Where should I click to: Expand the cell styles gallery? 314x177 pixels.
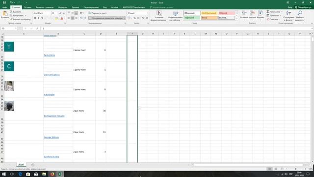click(237, 19)
